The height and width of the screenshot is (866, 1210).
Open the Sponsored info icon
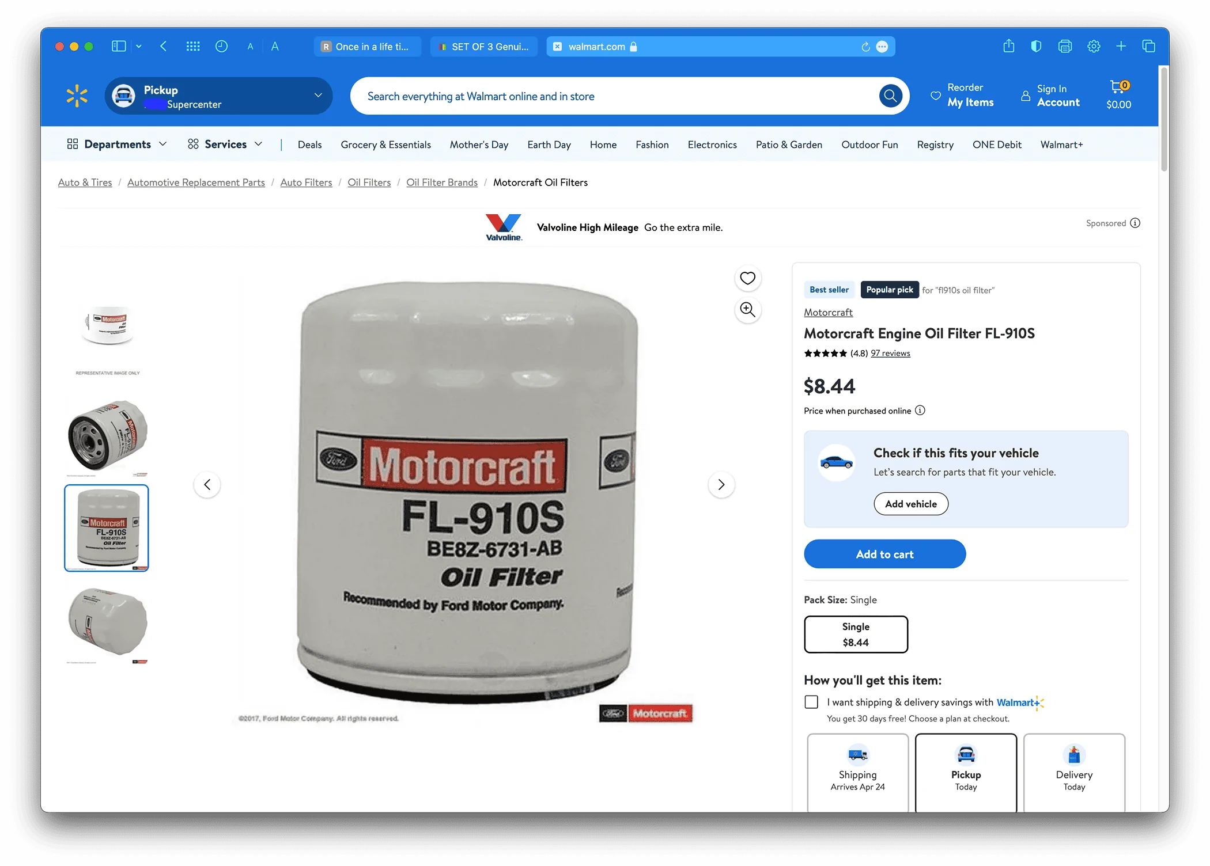(1135, 223)
